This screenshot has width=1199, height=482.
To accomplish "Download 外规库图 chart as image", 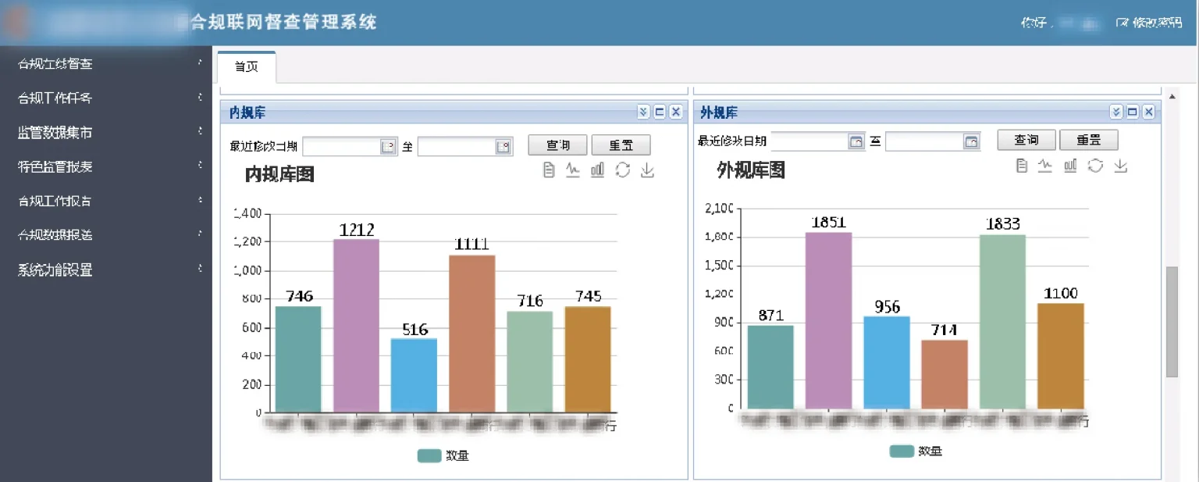I will click(1120, 166).
